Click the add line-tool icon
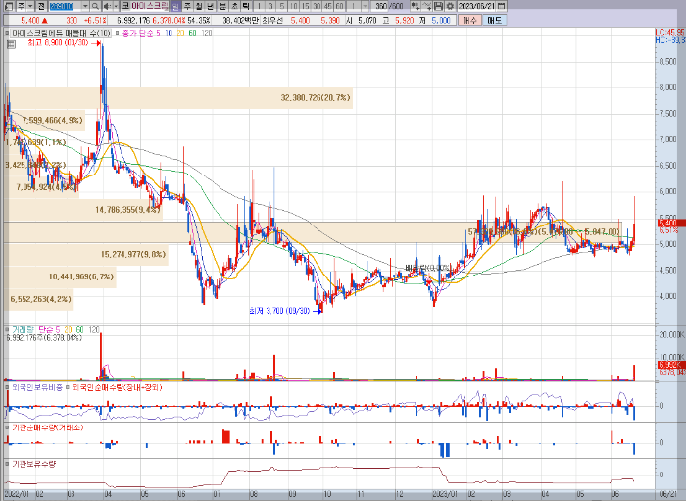Viewport: 686px width, 501px height. (427, 6)
